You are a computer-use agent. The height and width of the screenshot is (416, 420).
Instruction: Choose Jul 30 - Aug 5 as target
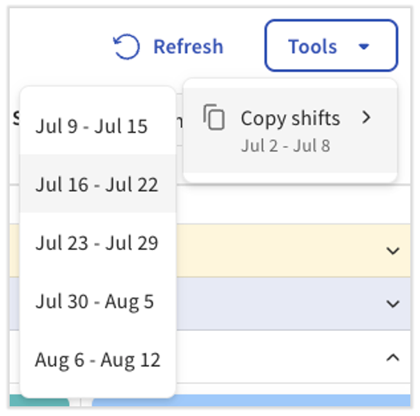tap(95, 302)
